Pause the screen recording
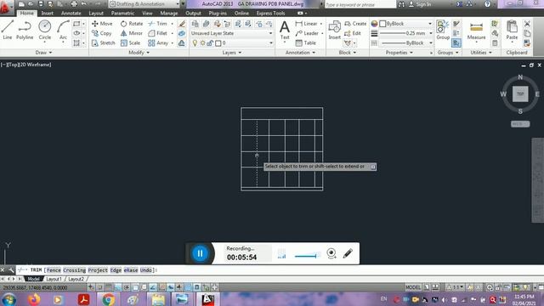This screenshot has width=544, height=306. pyautogui.click(x=200, y=253)
